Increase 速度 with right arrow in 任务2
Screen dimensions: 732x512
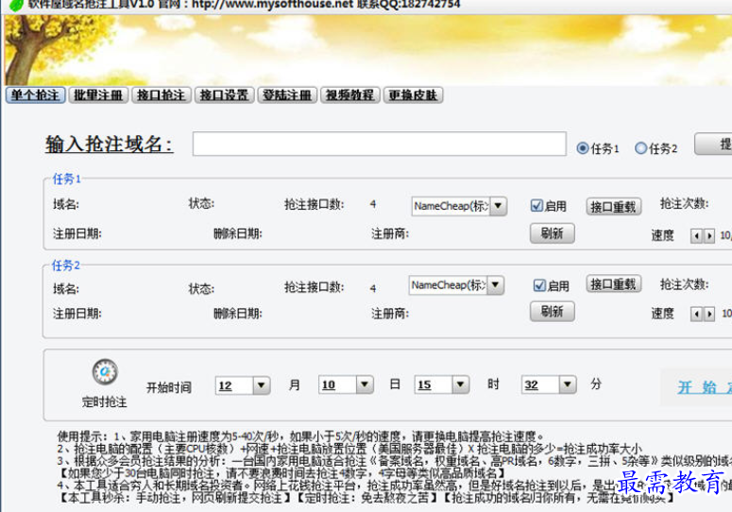708,314
